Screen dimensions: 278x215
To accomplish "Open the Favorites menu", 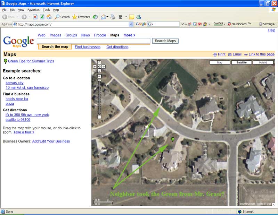I will pyautogui.click(x=33, y=10).
